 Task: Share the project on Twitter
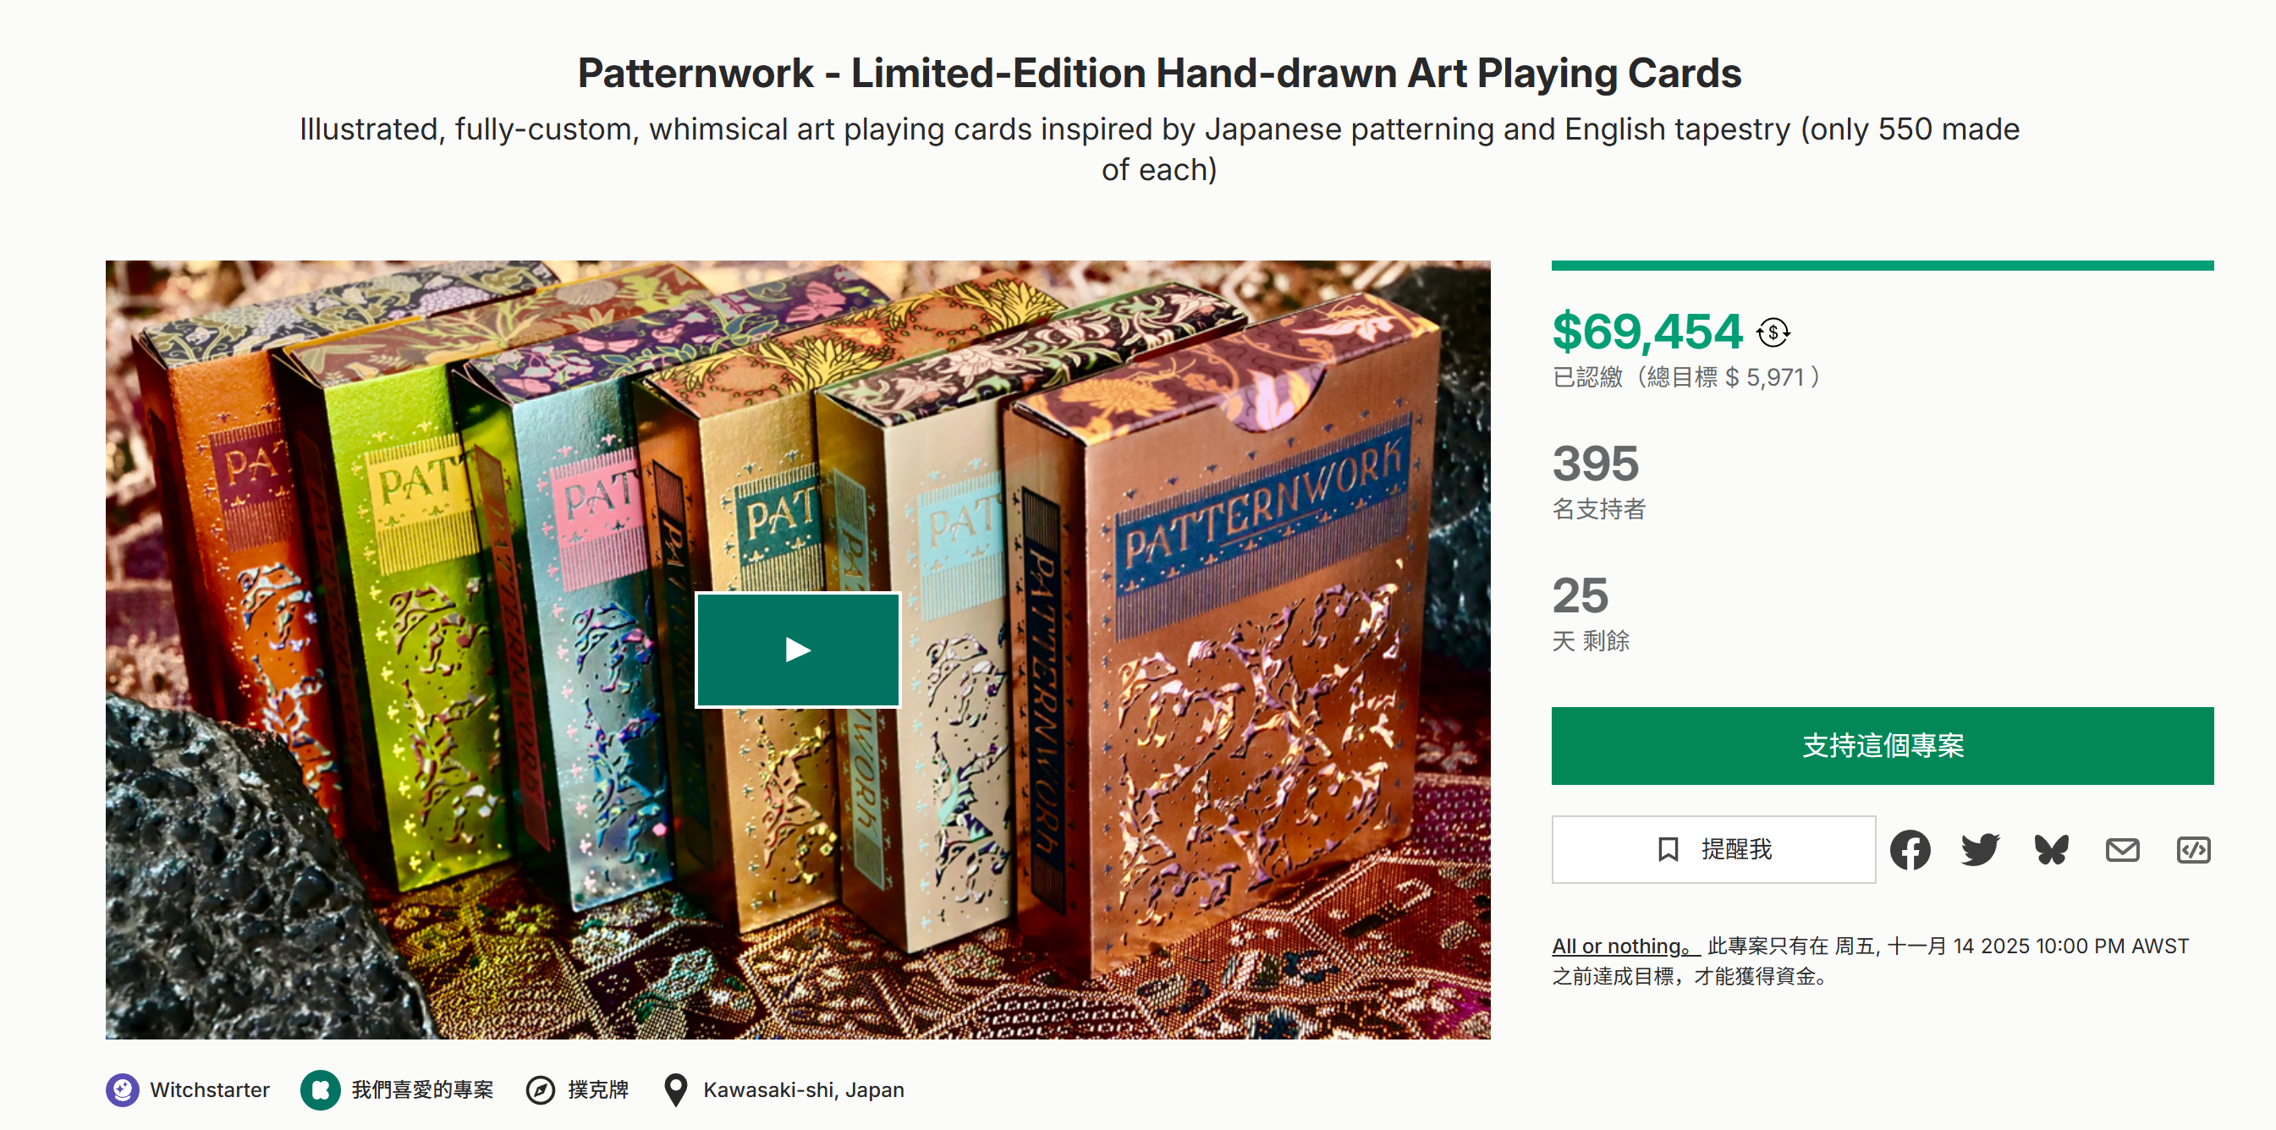tap(1980, 850)
